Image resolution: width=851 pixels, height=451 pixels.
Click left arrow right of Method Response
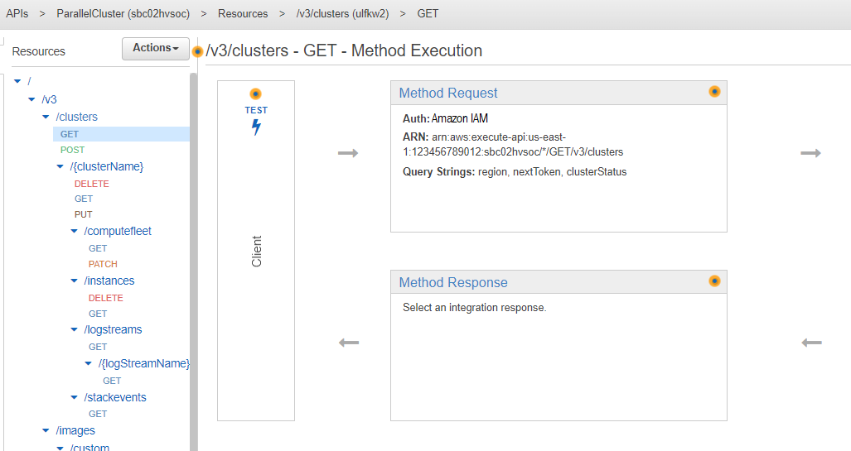pyautogui.click(x=811, y=343)
